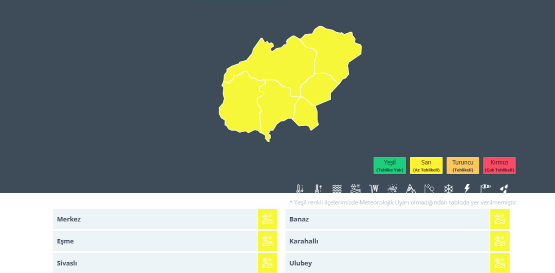The height and width of the screenshot is (273, 555).
Task: Select the rolling-rock landslide icon
Action: click(x=429, y=188)
